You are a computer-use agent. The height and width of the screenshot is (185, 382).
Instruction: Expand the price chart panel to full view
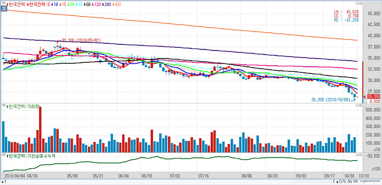(357, 4)
